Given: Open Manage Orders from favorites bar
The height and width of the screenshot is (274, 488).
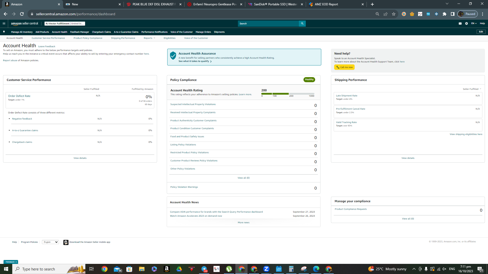Looking at the screenshot, I should pos(203,32).
